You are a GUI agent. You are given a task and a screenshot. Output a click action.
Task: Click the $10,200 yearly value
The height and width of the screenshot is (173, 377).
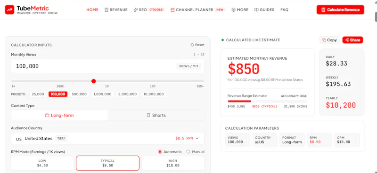341,105
